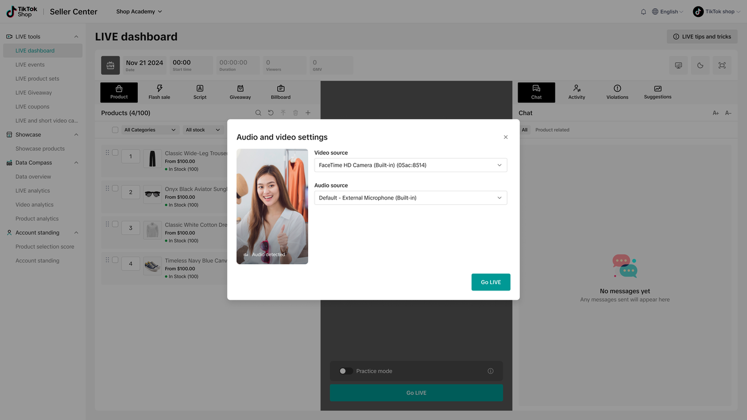The height and width of the screenshot is (420, 747).
Task: Click the dark mode moon icon
Action: tap(700, 65)
